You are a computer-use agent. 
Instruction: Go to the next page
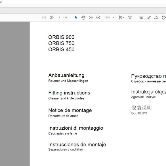tap(52, 18)
